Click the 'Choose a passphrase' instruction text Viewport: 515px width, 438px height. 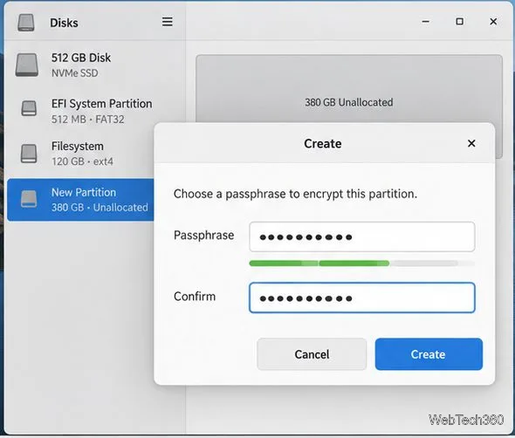click(295, 194)
